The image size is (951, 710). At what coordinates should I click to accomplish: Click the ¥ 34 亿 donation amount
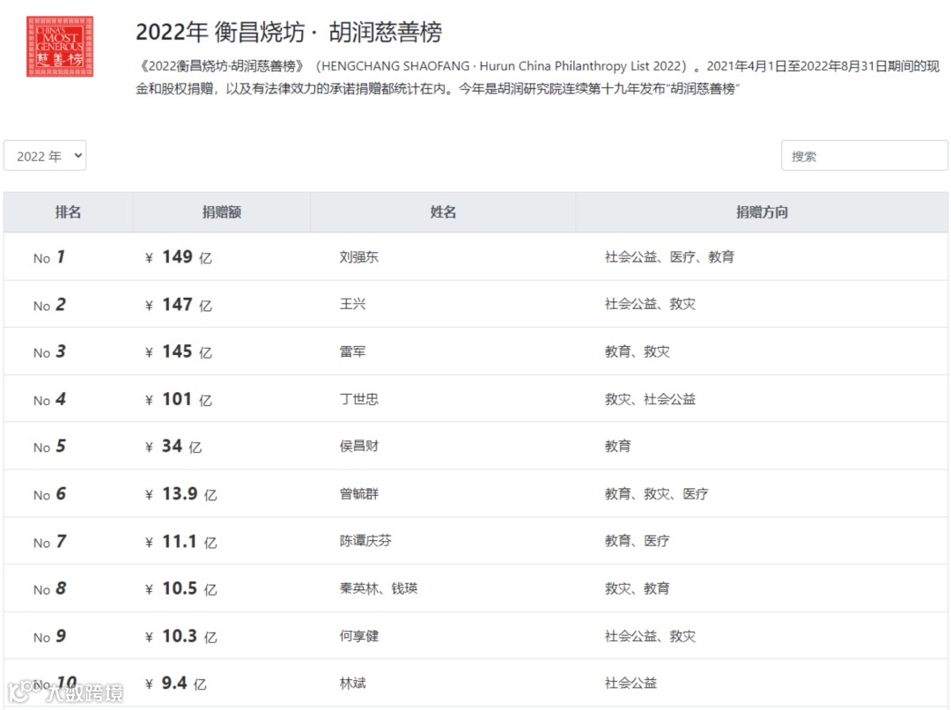173,447
